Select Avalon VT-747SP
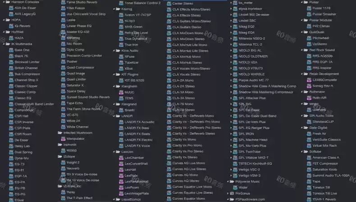The width and height of the screenshot is (356, 202). (138, 15)
